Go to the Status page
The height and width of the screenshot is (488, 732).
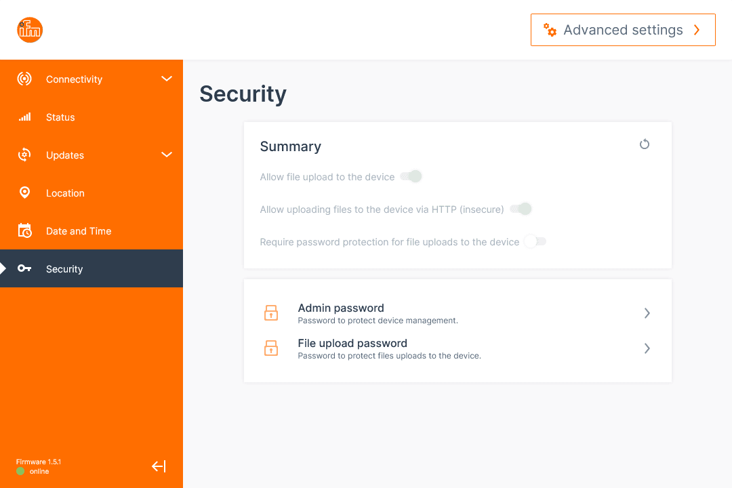(60, 117)
